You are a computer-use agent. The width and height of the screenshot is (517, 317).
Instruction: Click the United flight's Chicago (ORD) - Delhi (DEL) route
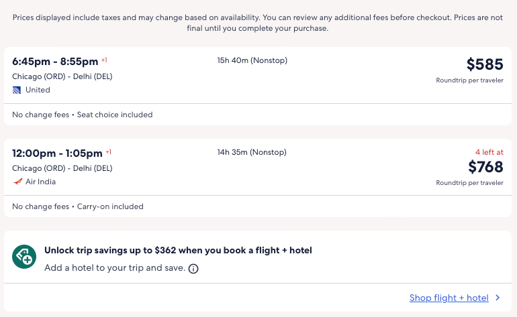pos(62,76)
